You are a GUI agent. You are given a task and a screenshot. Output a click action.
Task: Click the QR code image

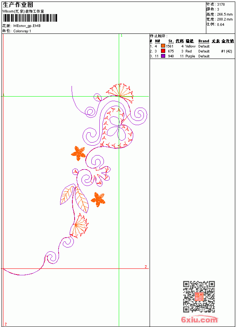point(199,297)
